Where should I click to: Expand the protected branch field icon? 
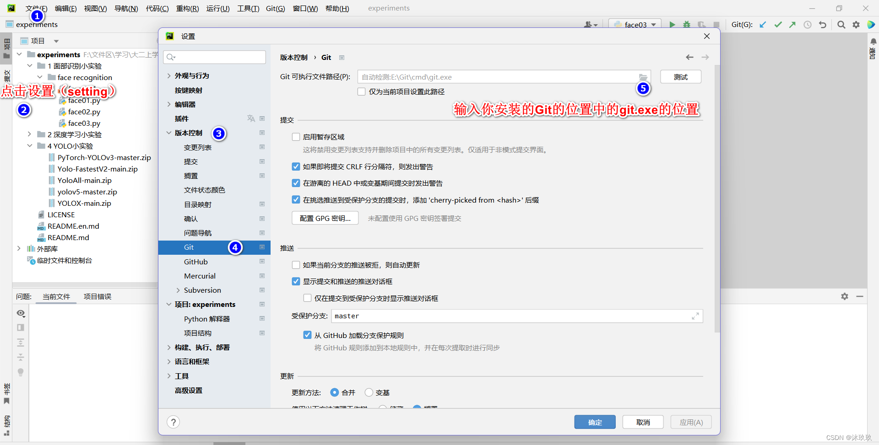pos(695,316)
